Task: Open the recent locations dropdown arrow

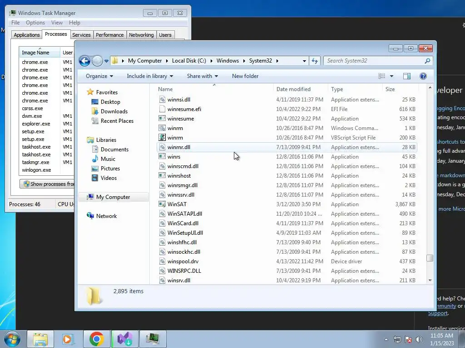Action: 106,61
